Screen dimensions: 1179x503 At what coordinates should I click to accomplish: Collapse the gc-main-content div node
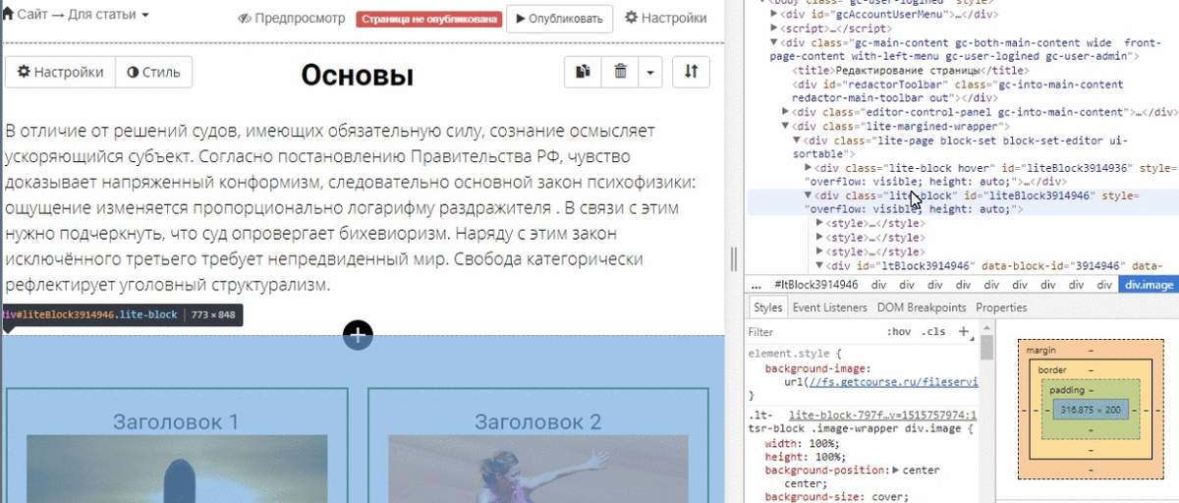point(774,42)
